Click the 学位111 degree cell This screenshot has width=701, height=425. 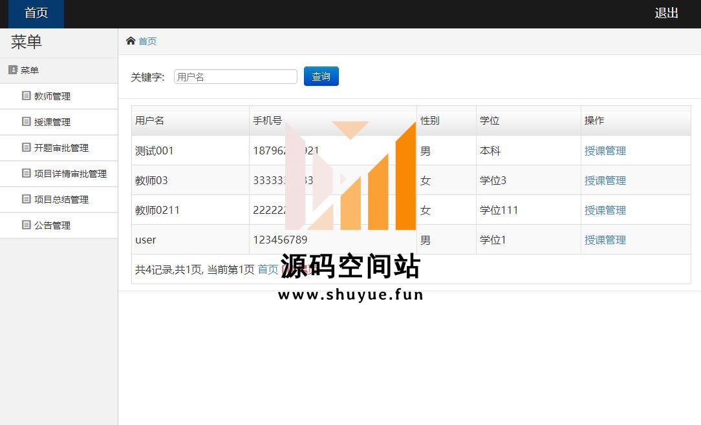528,210
